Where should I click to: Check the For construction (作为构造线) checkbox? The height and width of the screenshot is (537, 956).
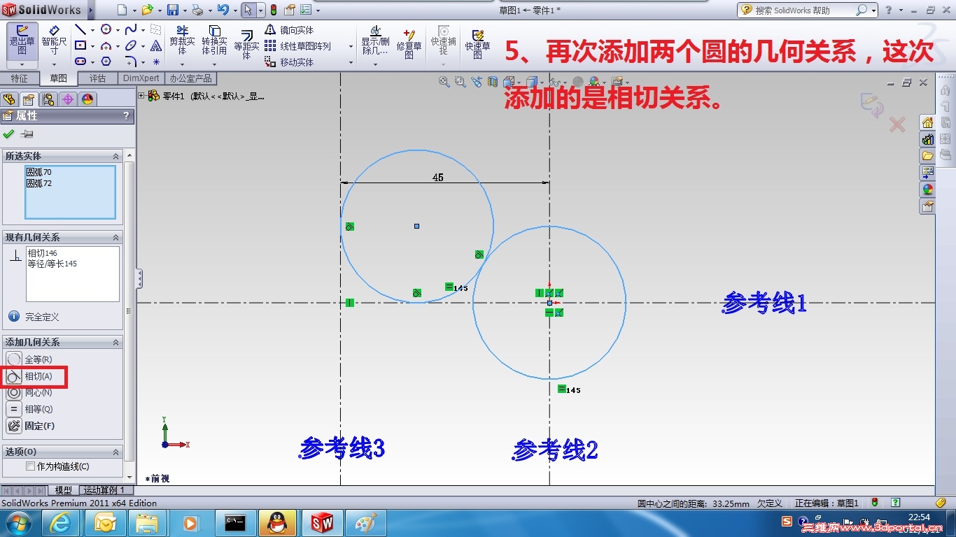point(30,466)
